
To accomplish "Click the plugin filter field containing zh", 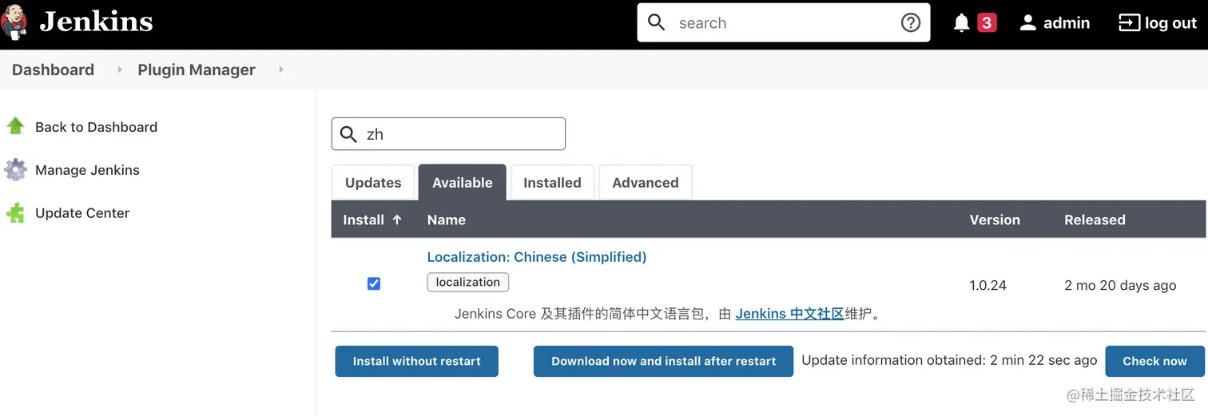I will [x=448, y=134].
